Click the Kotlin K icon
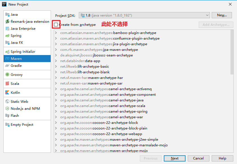The width and height of the screenshot is (237, 164). tap(7, 92)
